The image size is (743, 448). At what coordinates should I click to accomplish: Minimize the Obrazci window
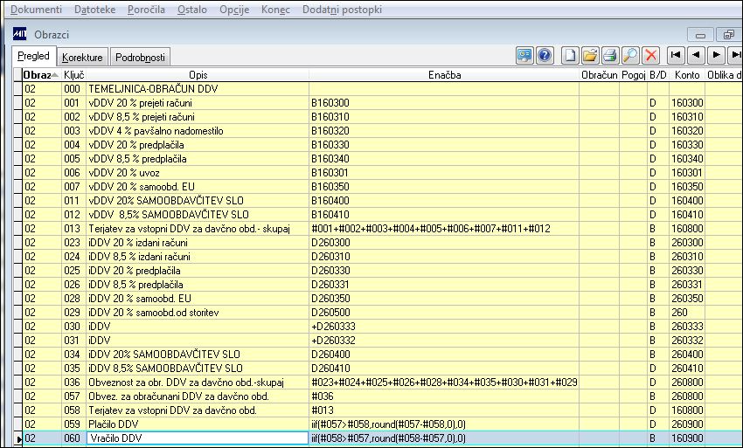coord(701,35)
